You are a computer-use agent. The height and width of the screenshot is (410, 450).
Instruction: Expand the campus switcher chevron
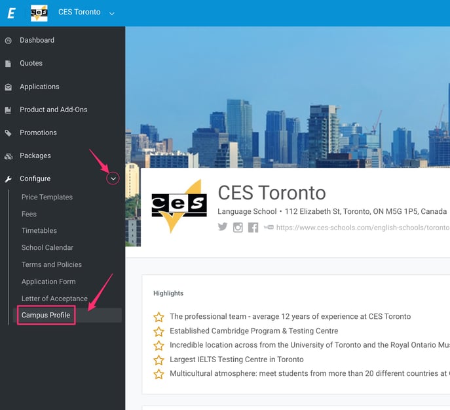112,13
